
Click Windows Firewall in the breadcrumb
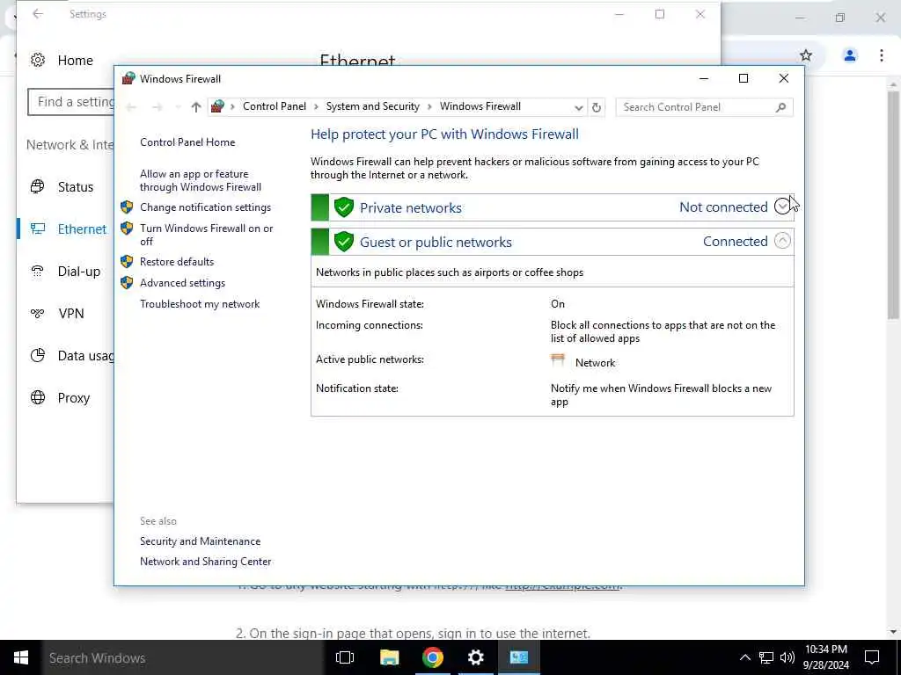click(480, 106)
